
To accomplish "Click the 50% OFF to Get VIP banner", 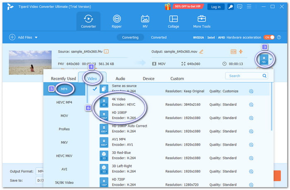I will [188, 7].
